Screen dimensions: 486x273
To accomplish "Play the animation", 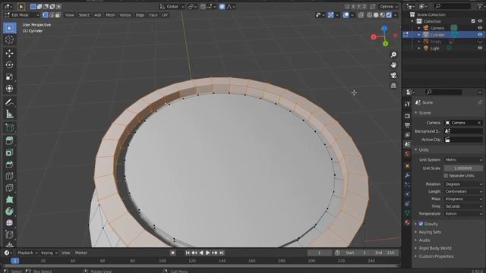I will 207,253.
